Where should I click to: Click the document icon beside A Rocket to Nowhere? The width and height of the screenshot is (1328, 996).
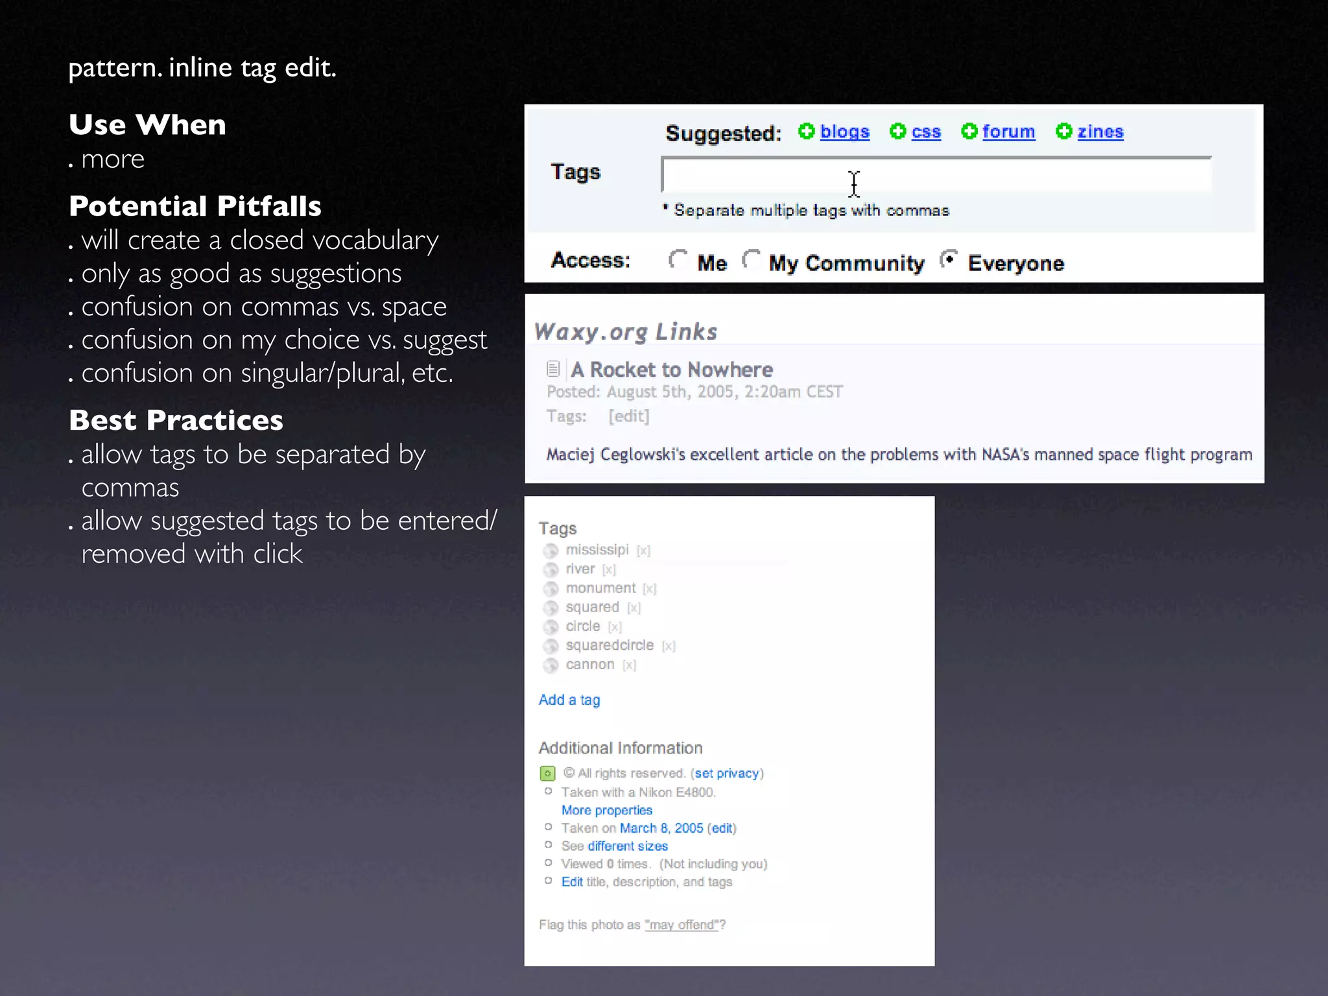552,369
